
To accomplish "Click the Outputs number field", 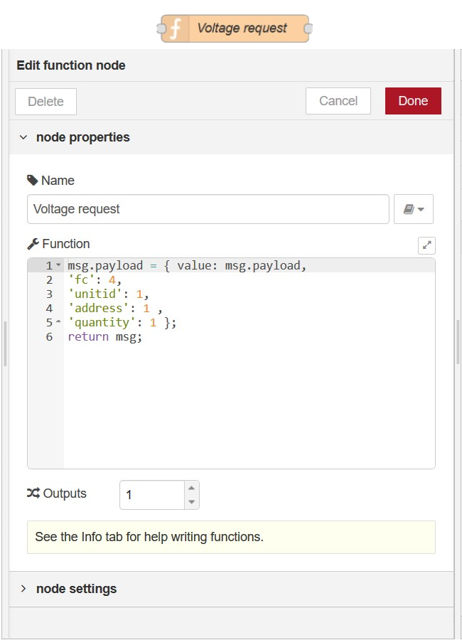I will coord(152,495).
